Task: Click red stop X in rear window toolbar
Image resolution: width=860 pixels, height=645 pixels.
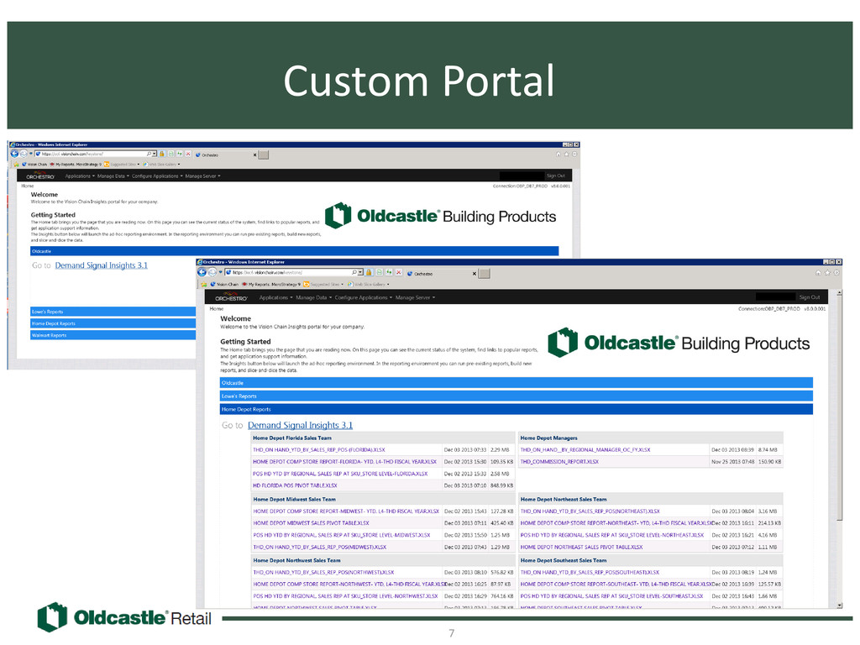Action: tap(188, 154)
